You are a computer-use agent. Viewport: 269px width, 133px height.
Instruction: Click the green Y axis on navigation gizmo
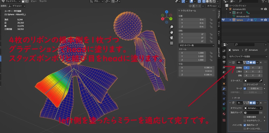pyautogui.click(x=171, y=19)
